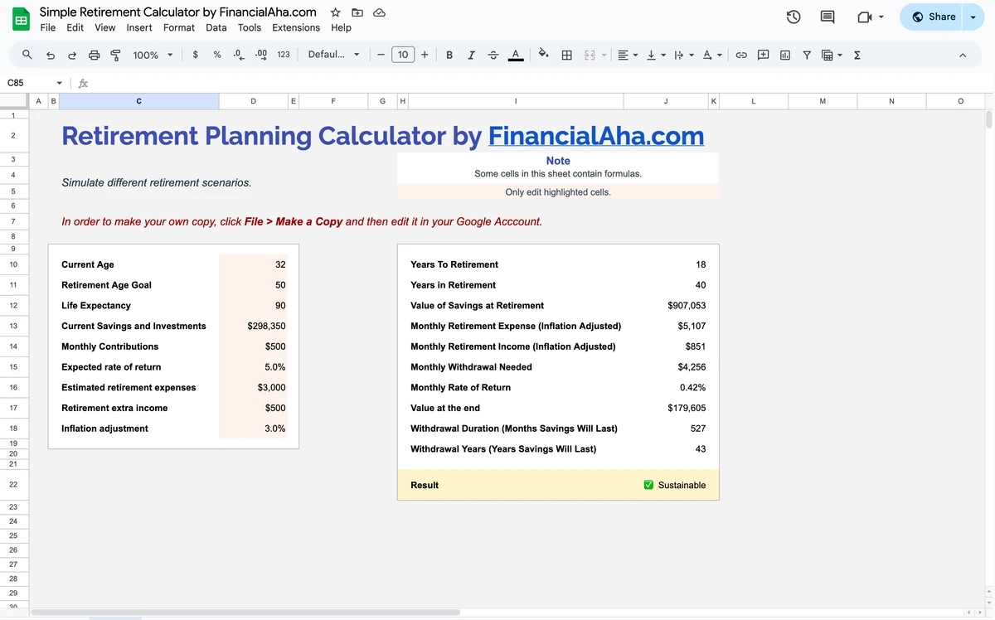Toggle strikethrough formatting
Viewport: 995px width, 620px height.
click(493, 55)
